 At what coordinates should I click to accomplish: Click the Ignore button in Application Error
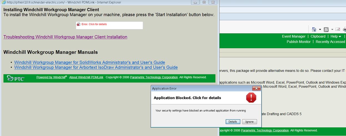(249, 122)
